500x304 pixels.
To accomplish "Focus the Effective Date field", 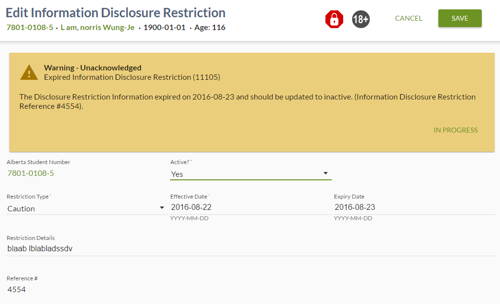I will 249,207.
